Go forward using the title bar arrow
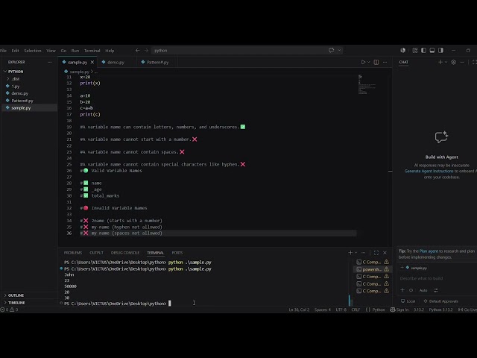The height and width of the screenshot is (358, 477). pos(146,51)
